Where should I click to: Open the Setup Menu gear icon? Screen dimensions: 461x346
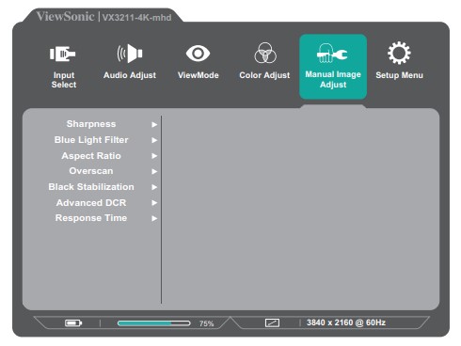[399, 53]
